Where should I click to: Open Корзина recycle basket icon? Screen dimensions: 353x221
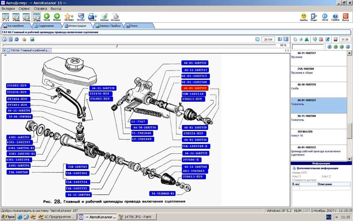coord(104,17)
